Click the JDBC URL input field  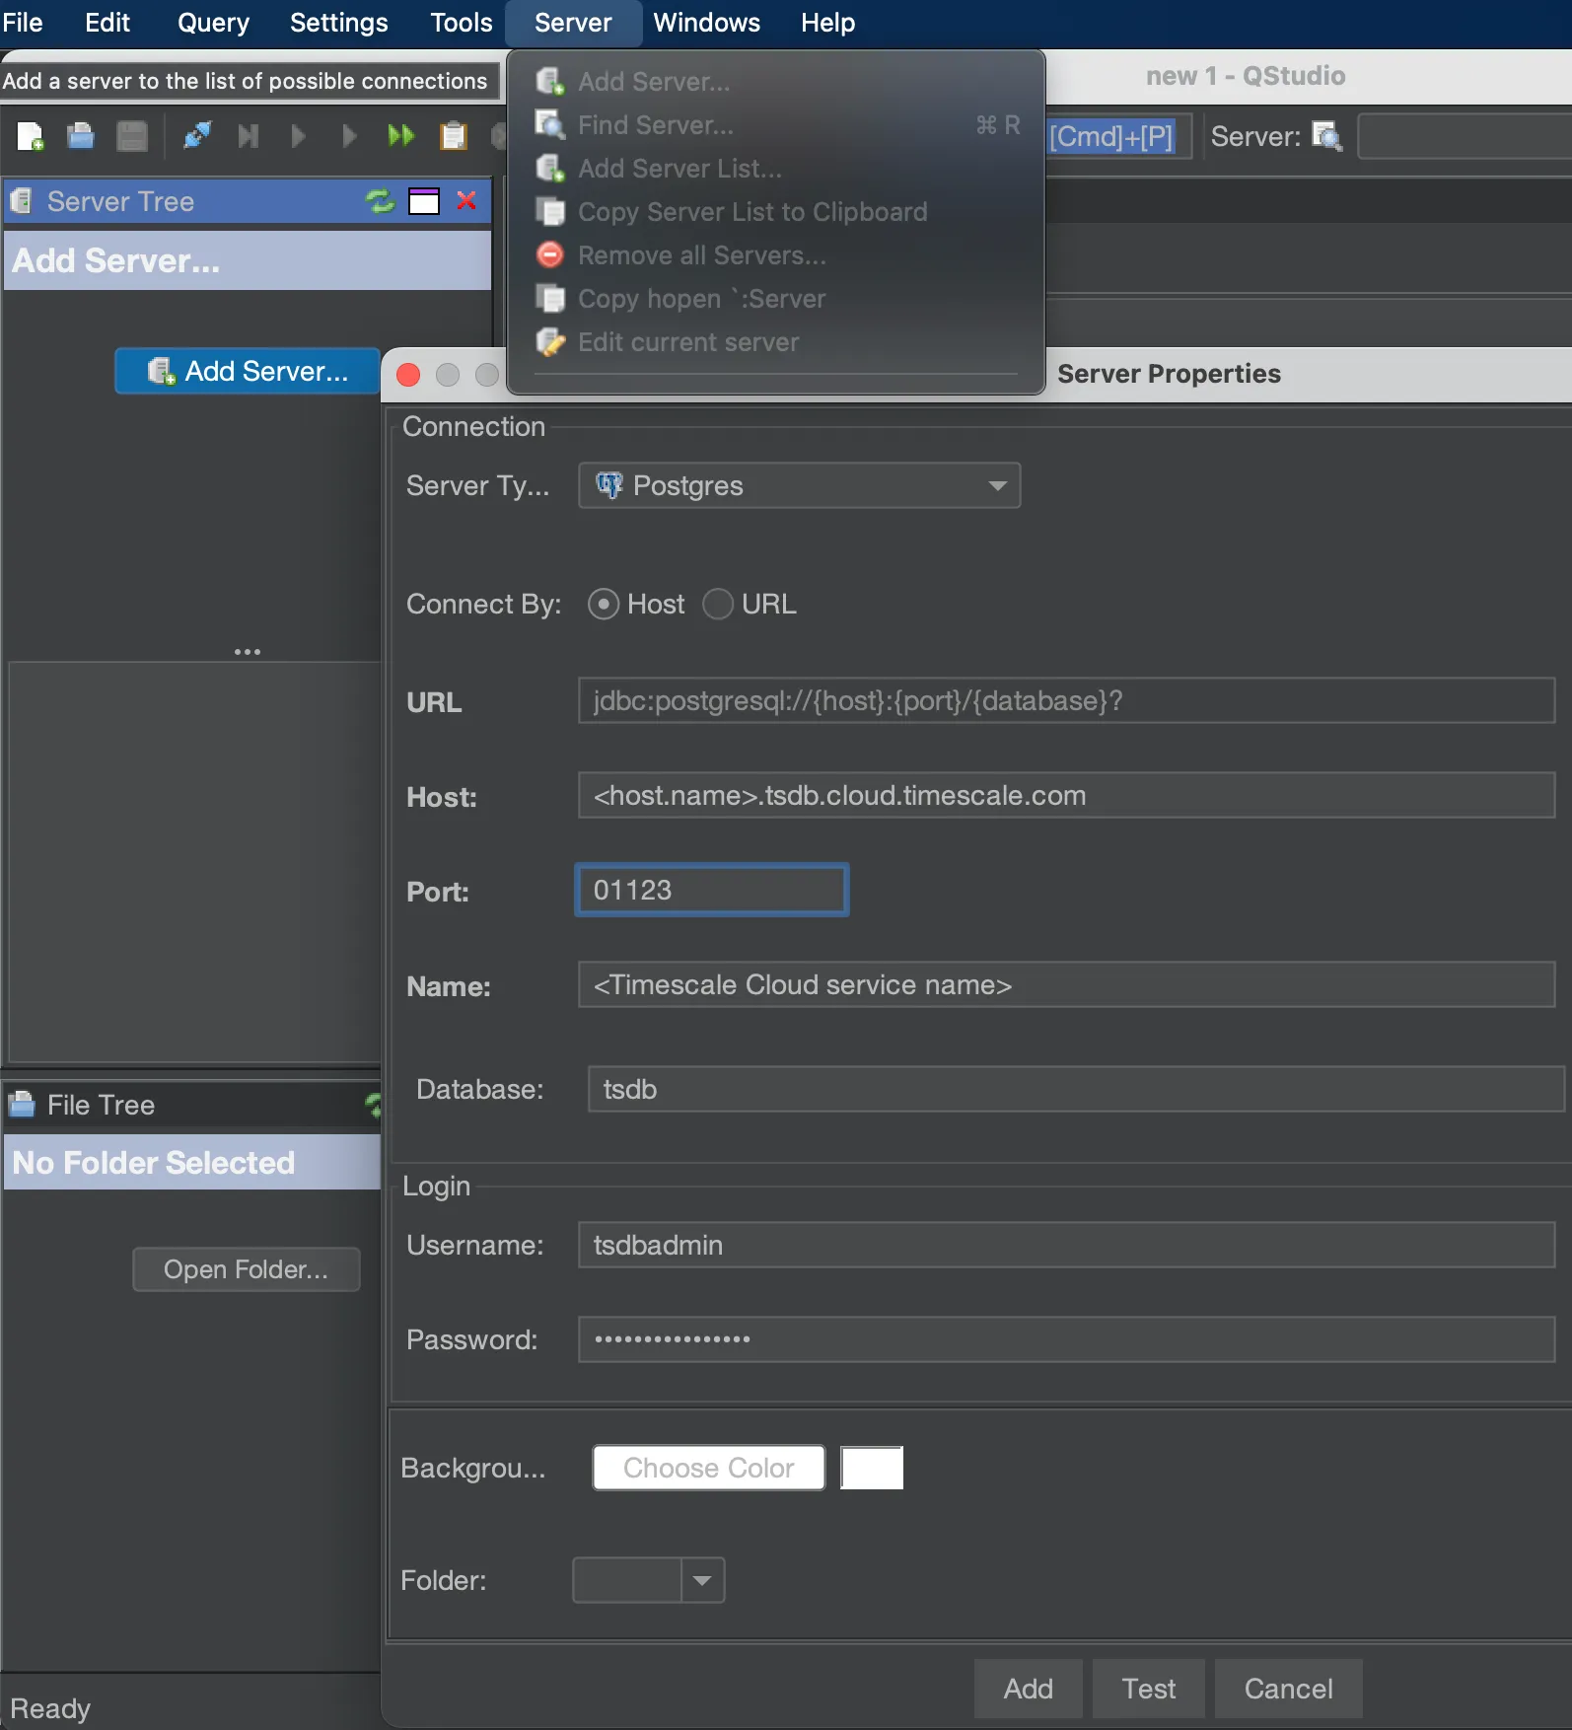click(1067, 700)
